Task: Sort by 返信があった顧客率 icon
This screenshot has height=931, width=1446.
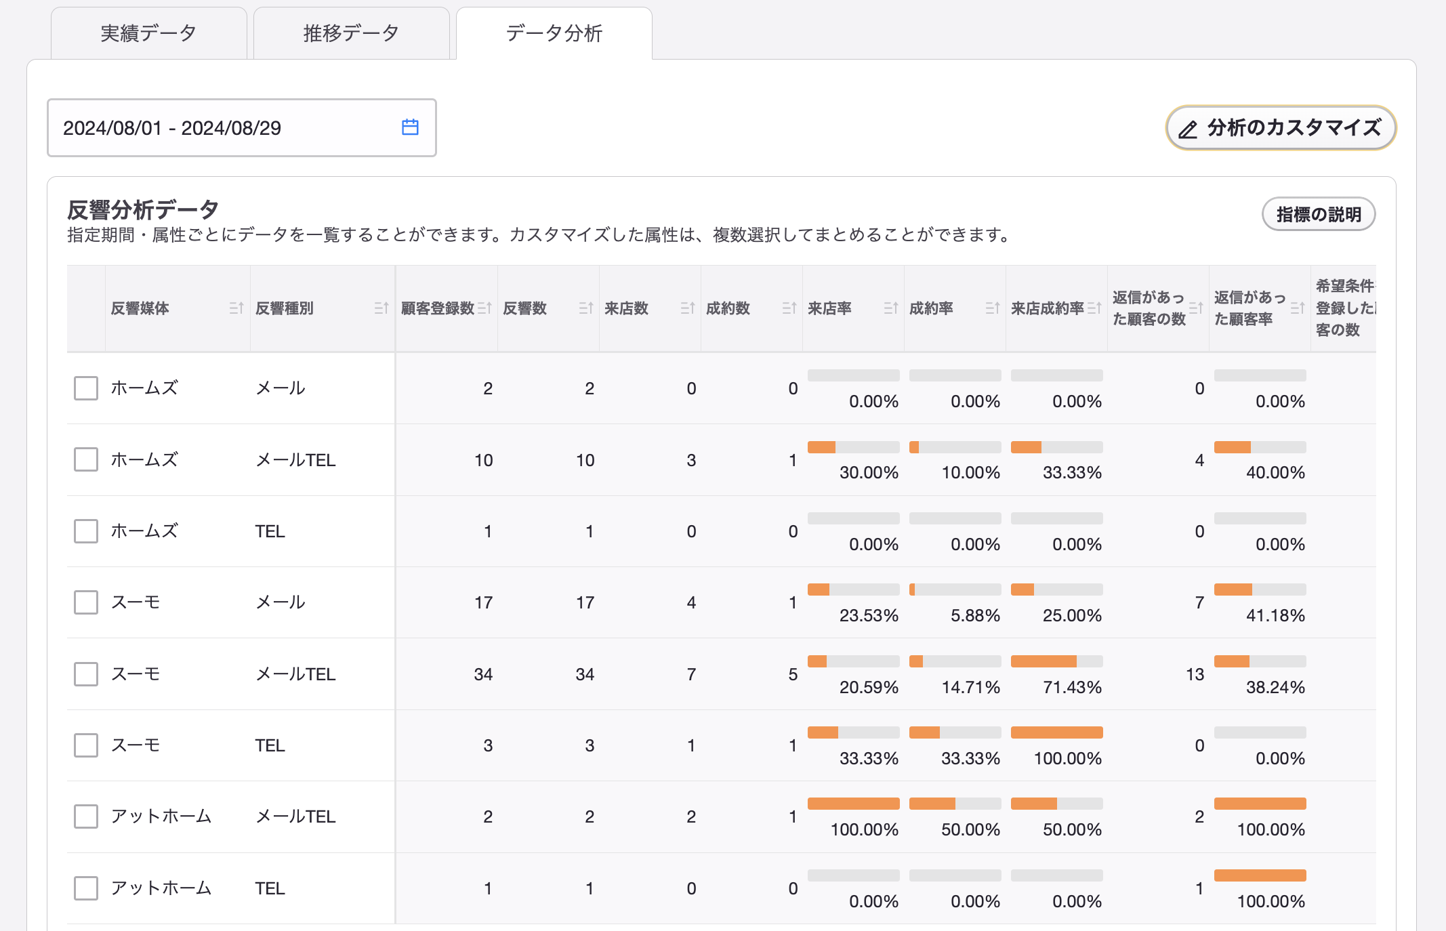Action: (x=1297, y=308)
